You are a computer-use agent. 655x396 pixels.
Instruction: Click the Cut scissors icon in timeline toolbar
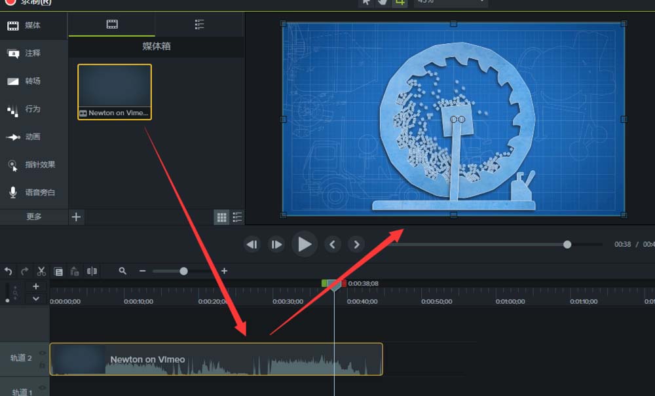41,271
